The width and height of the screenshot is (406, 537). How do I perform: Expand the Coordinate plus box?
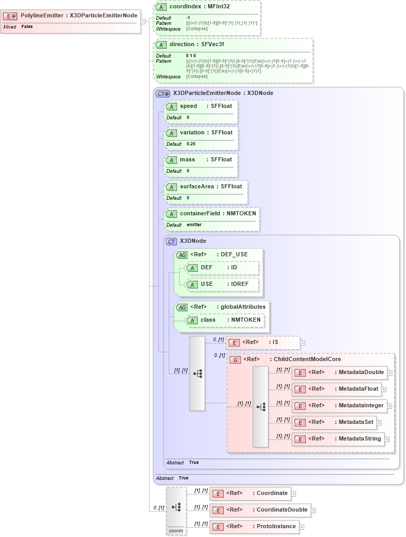click(x=294, y=494)
